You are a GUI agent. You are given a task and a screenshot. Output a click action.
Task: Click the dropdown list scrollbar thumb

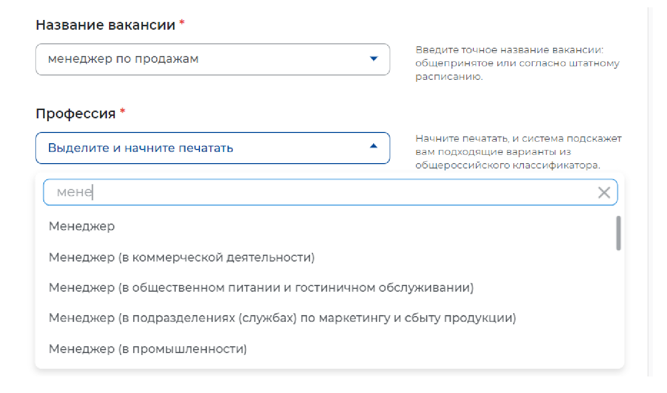618,233
